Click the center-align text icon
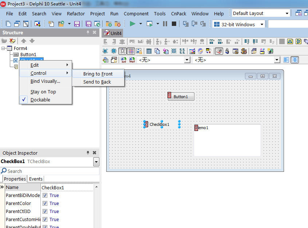308x228 pixels. coord(295,60)
